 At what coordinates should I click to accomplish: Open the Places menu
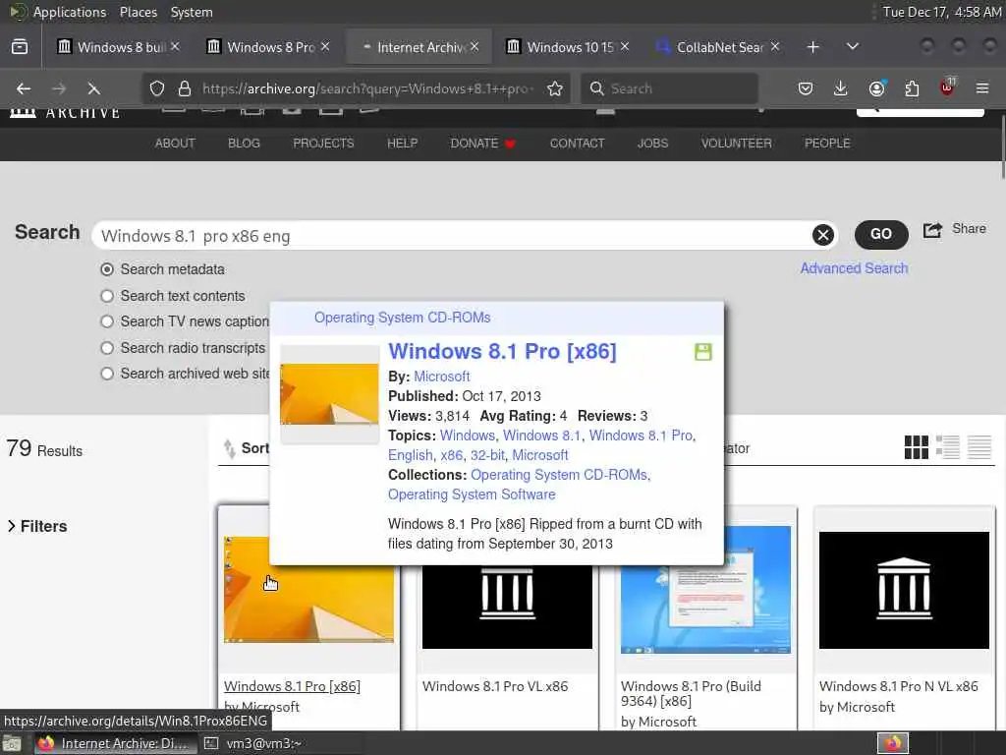[x=138, y=12]
